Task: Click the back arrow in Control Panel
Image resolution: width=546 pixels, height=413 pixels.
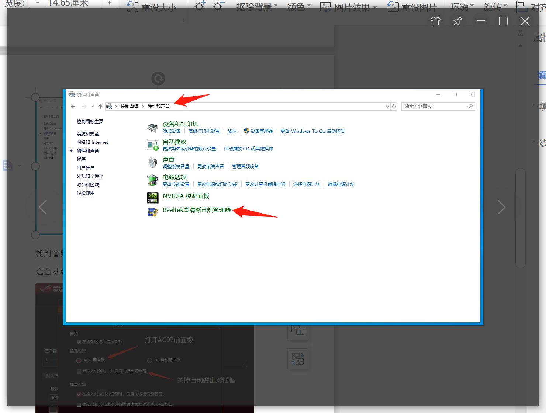Action: click(73, 107)
